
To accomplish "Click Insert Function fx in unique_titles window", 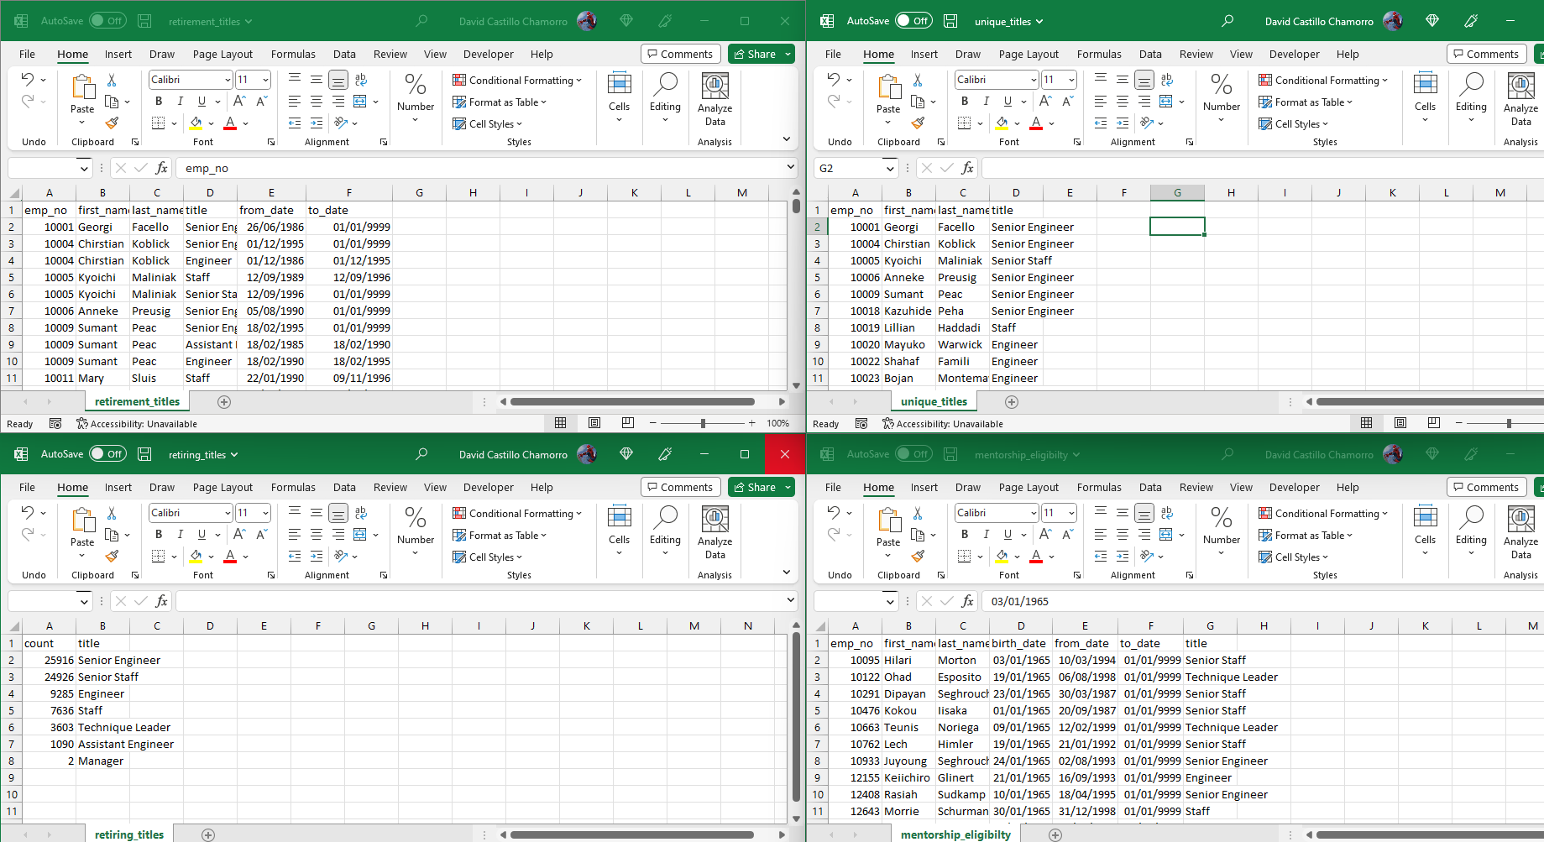I will (x=967, y=168).
